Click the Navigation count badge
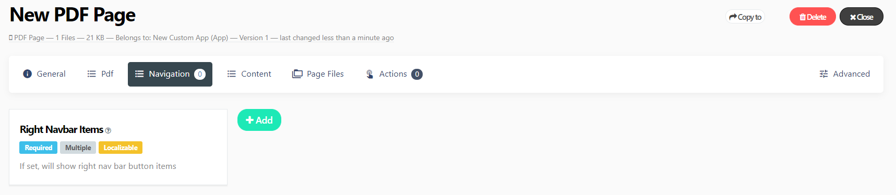This screenshot has width=896, height=195. point(200,74)
